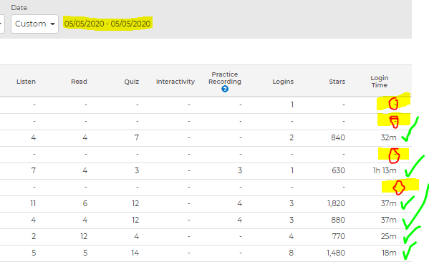Click the 05/05/2020 date range field

pos(107,24)
